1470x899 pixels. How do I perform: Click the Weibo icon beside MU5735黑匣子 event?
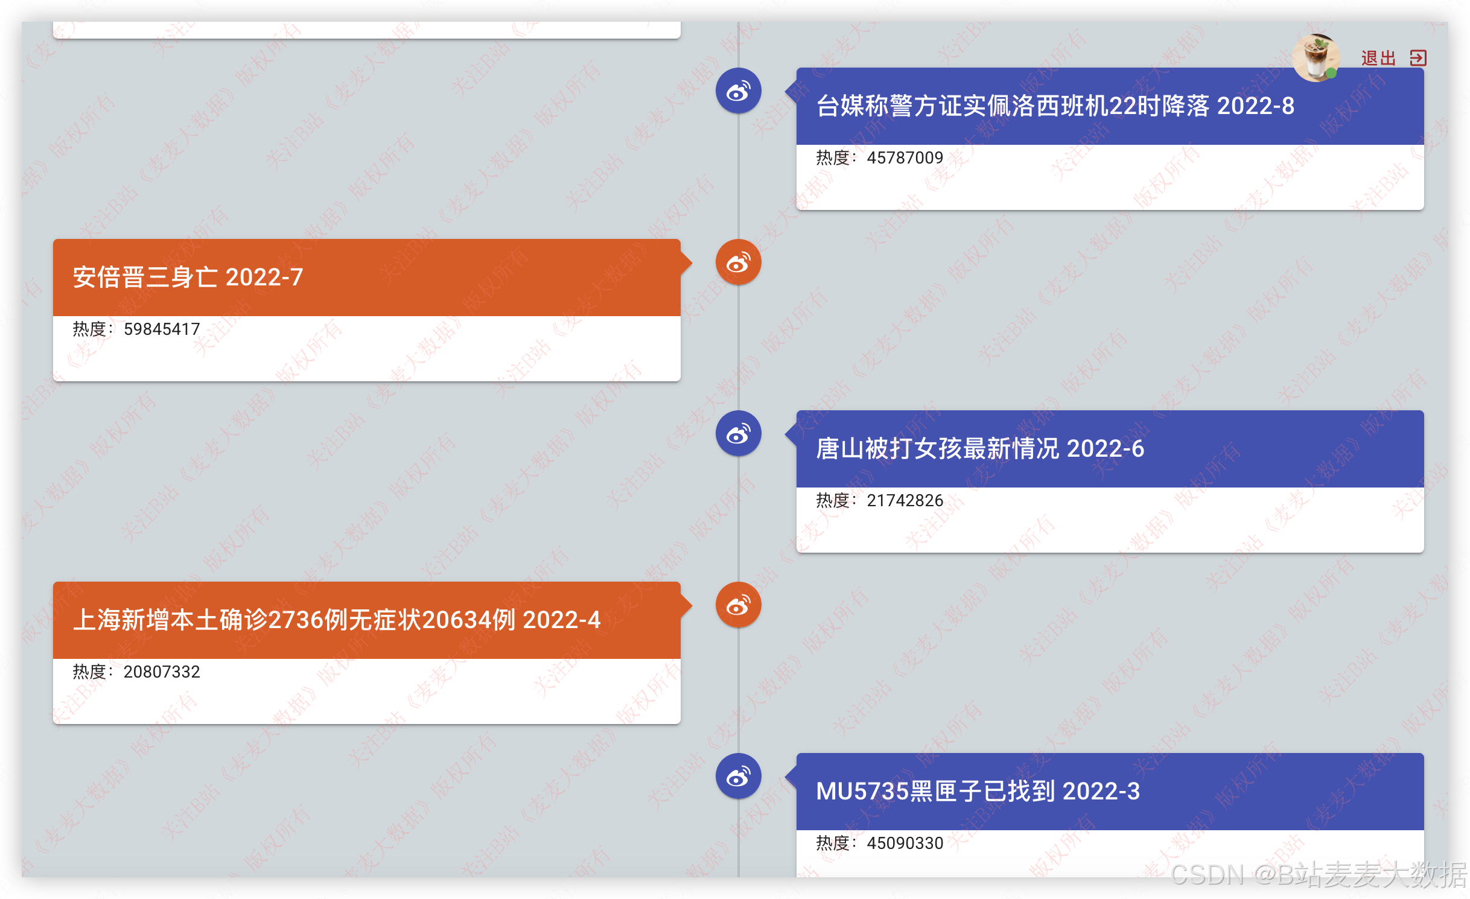tap(738, 777)
